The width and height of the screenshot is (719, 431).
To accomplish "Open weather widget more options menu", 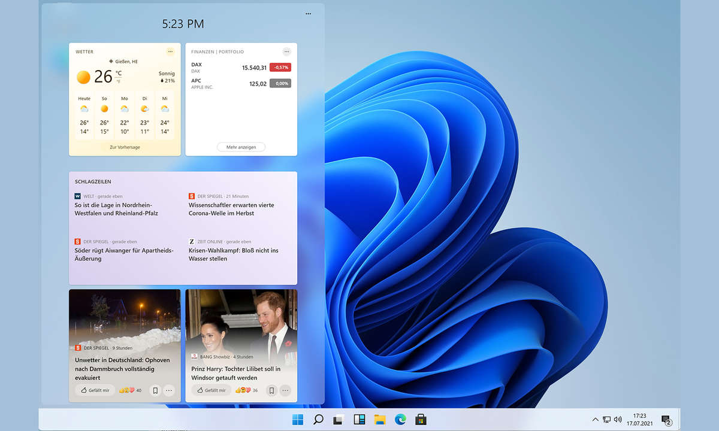I will [x=170, y=51].
